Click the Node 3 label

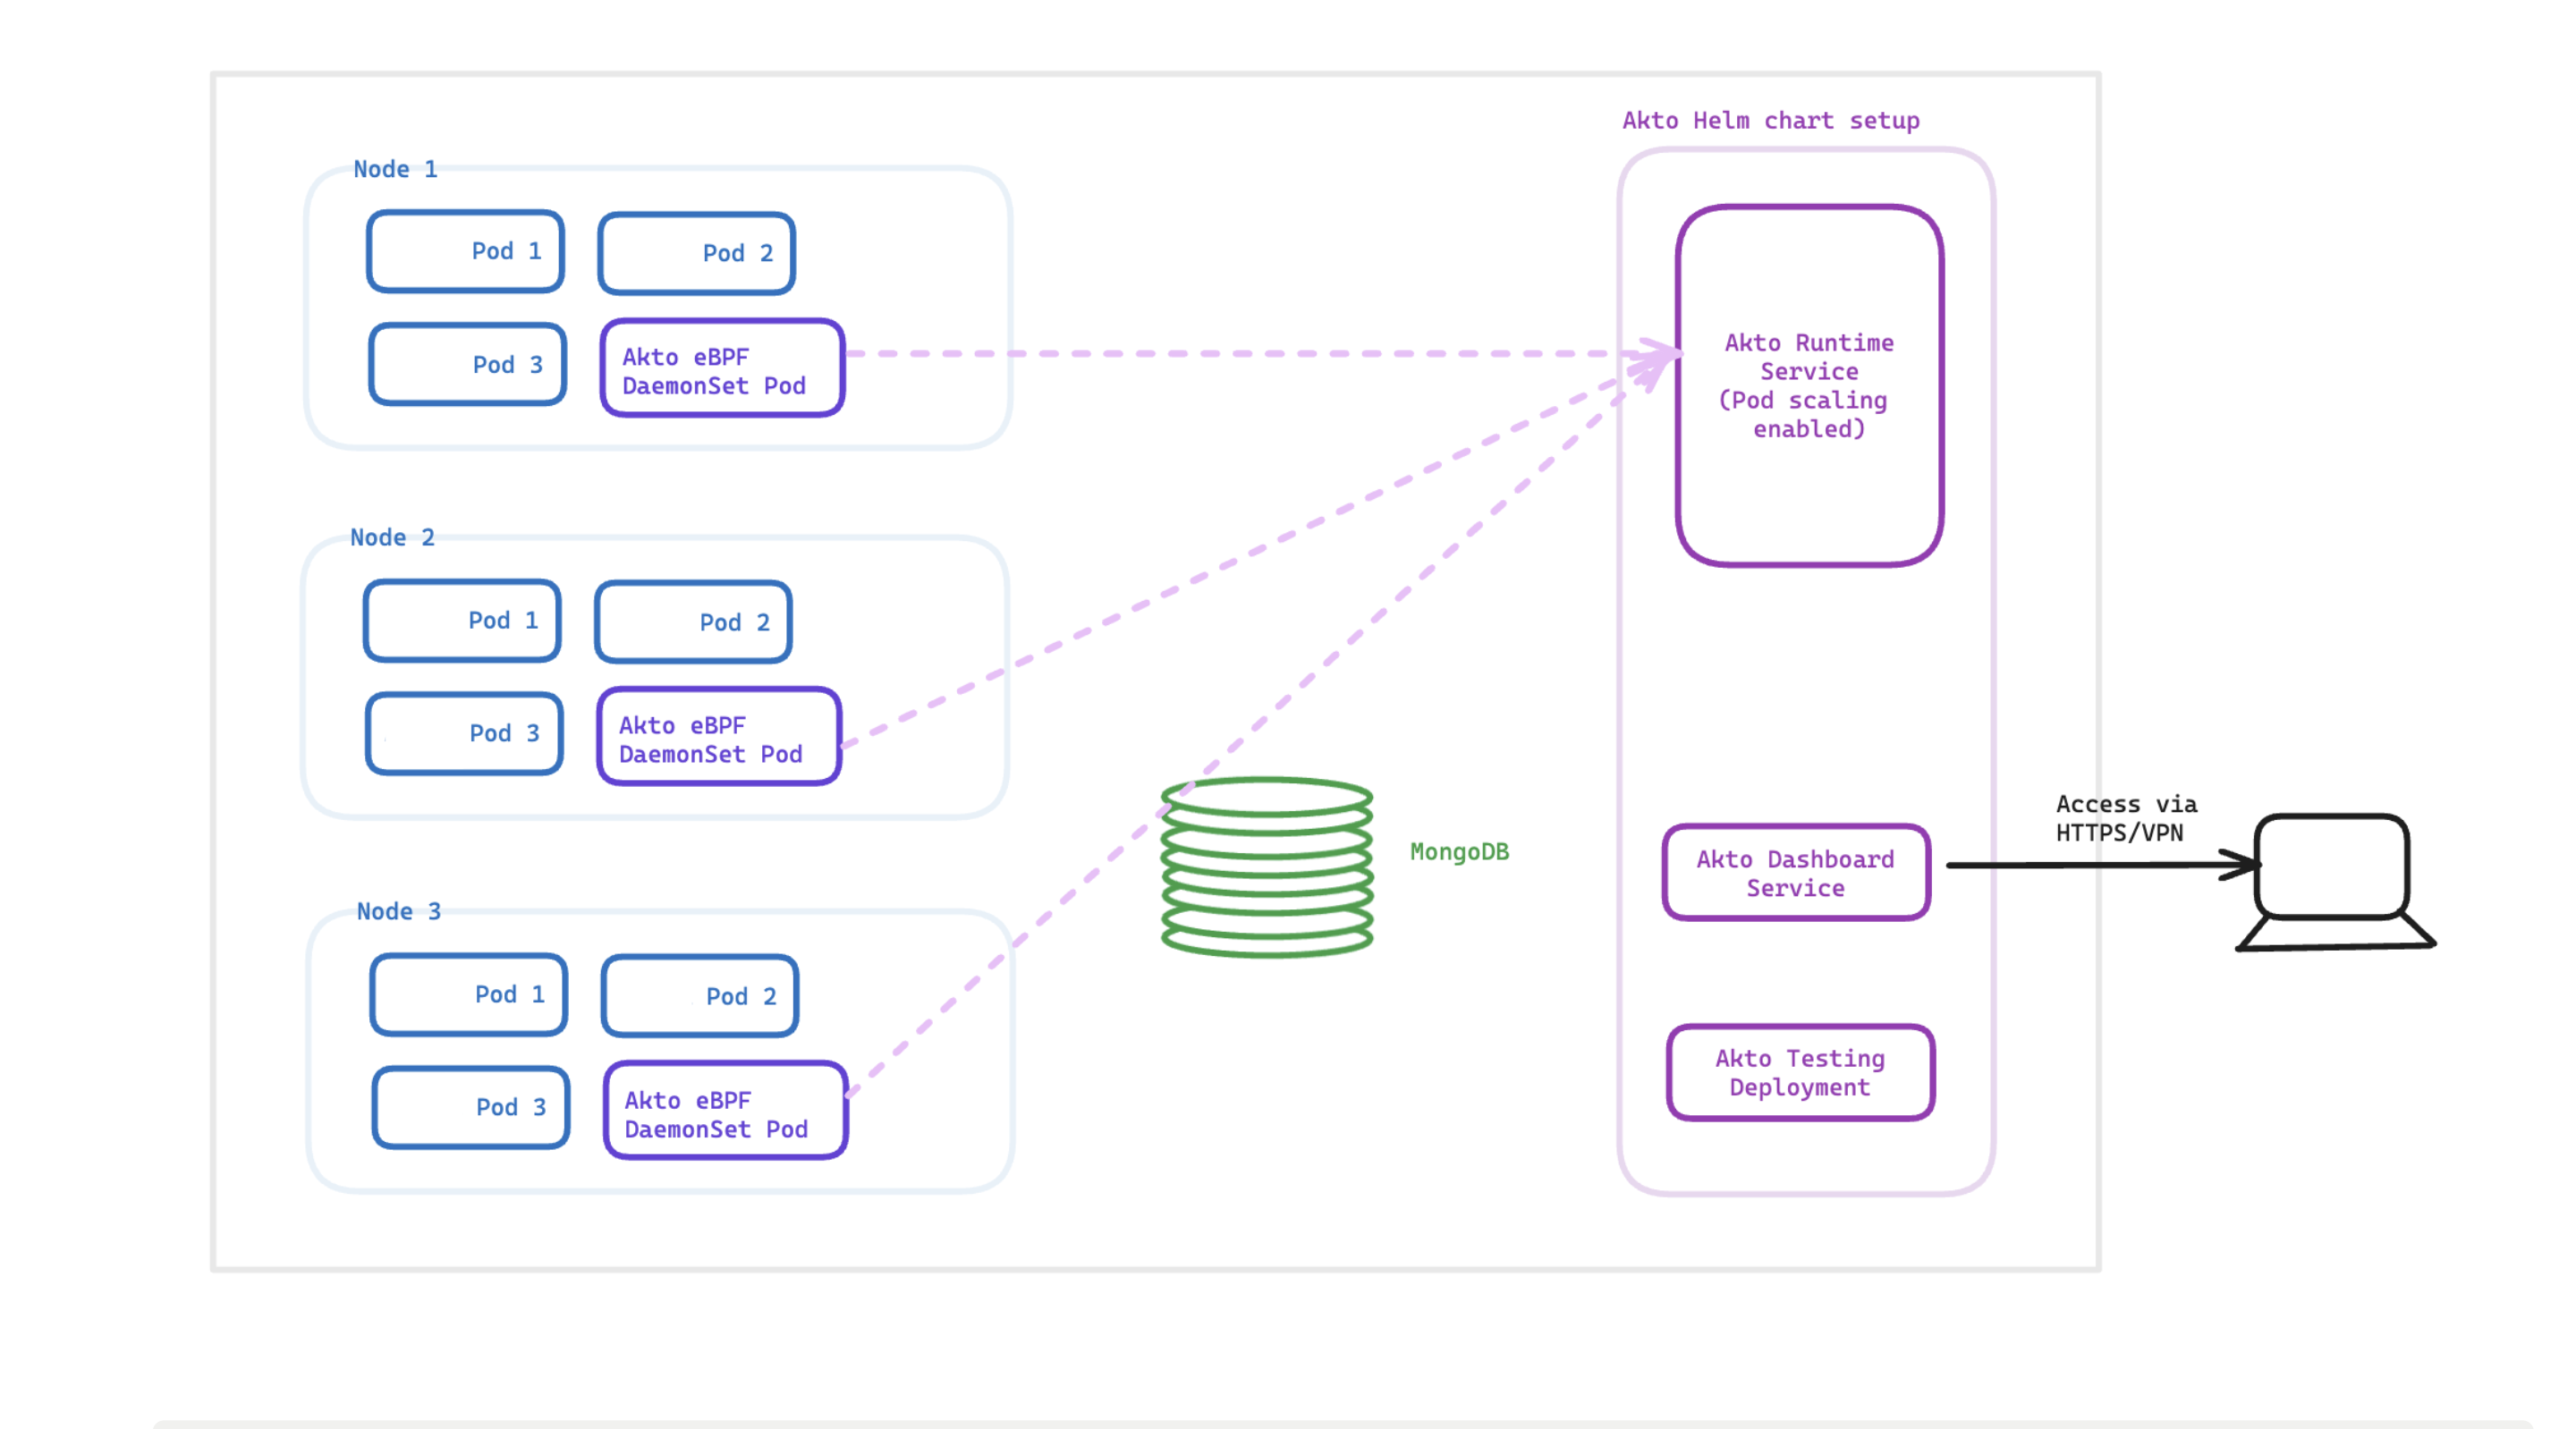tap(398, 911)
